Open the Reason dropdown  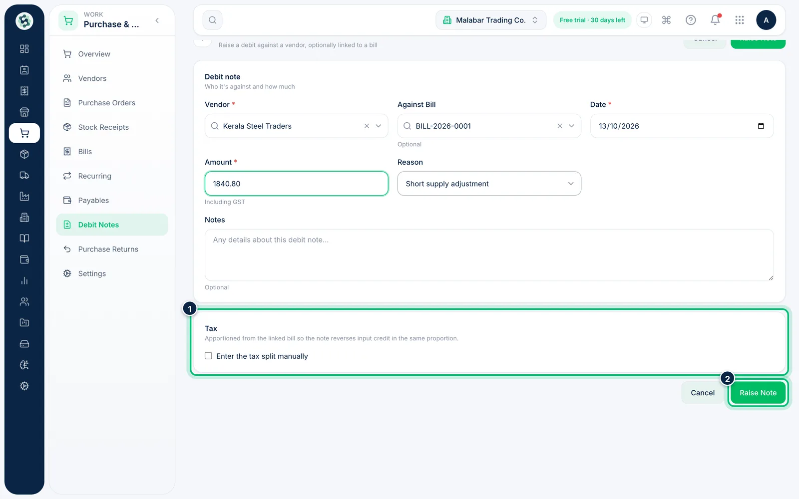tap(489, 184)
